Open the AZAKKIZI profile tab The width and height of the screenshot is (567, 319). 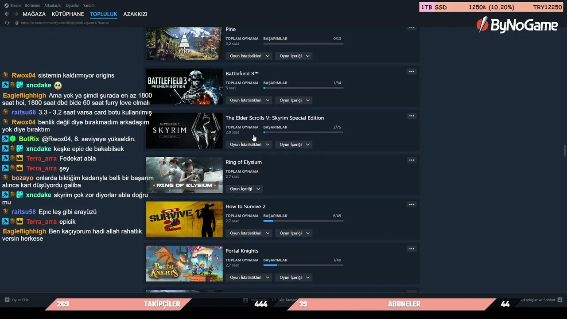pos(135,14)
